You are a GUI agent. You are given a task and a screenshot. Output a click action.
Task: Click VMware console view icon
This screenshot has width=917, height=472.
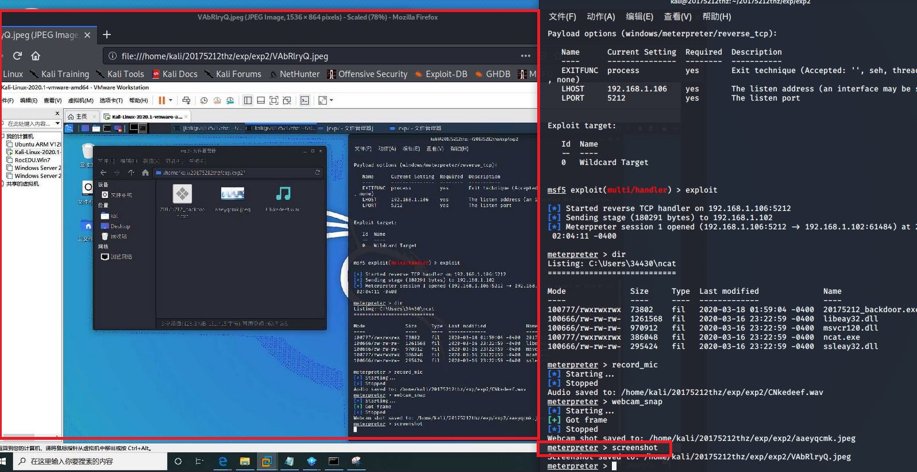pos(305,101)
